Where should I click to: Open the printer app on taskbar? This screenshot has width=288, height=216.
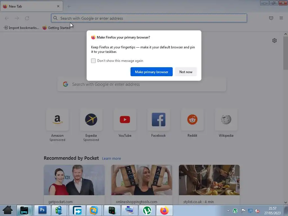pos(24,210)
